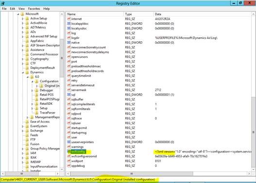
Task: Open the View menu
Action: 21,9
